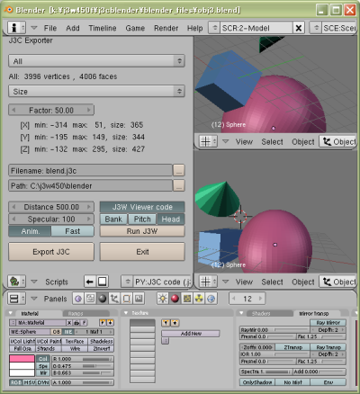Enable Shadeless in the Material panel
The width and height of the screenshot is (360, 394).
(101, 341)
